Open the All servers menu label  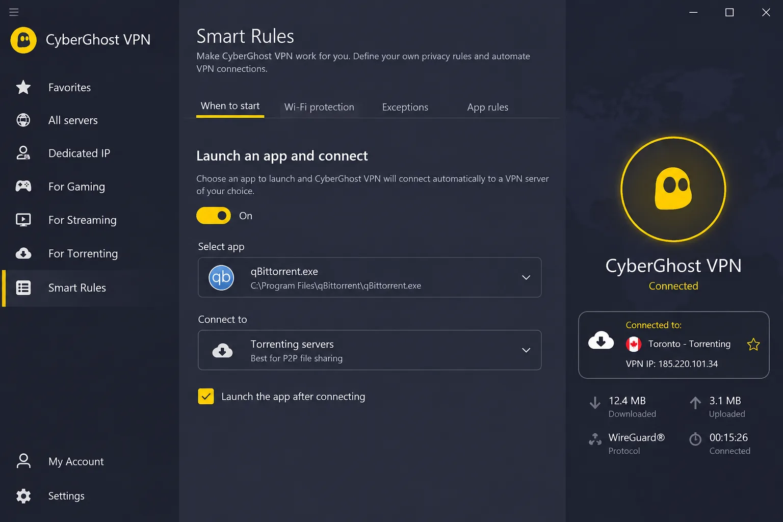point(73,120)
